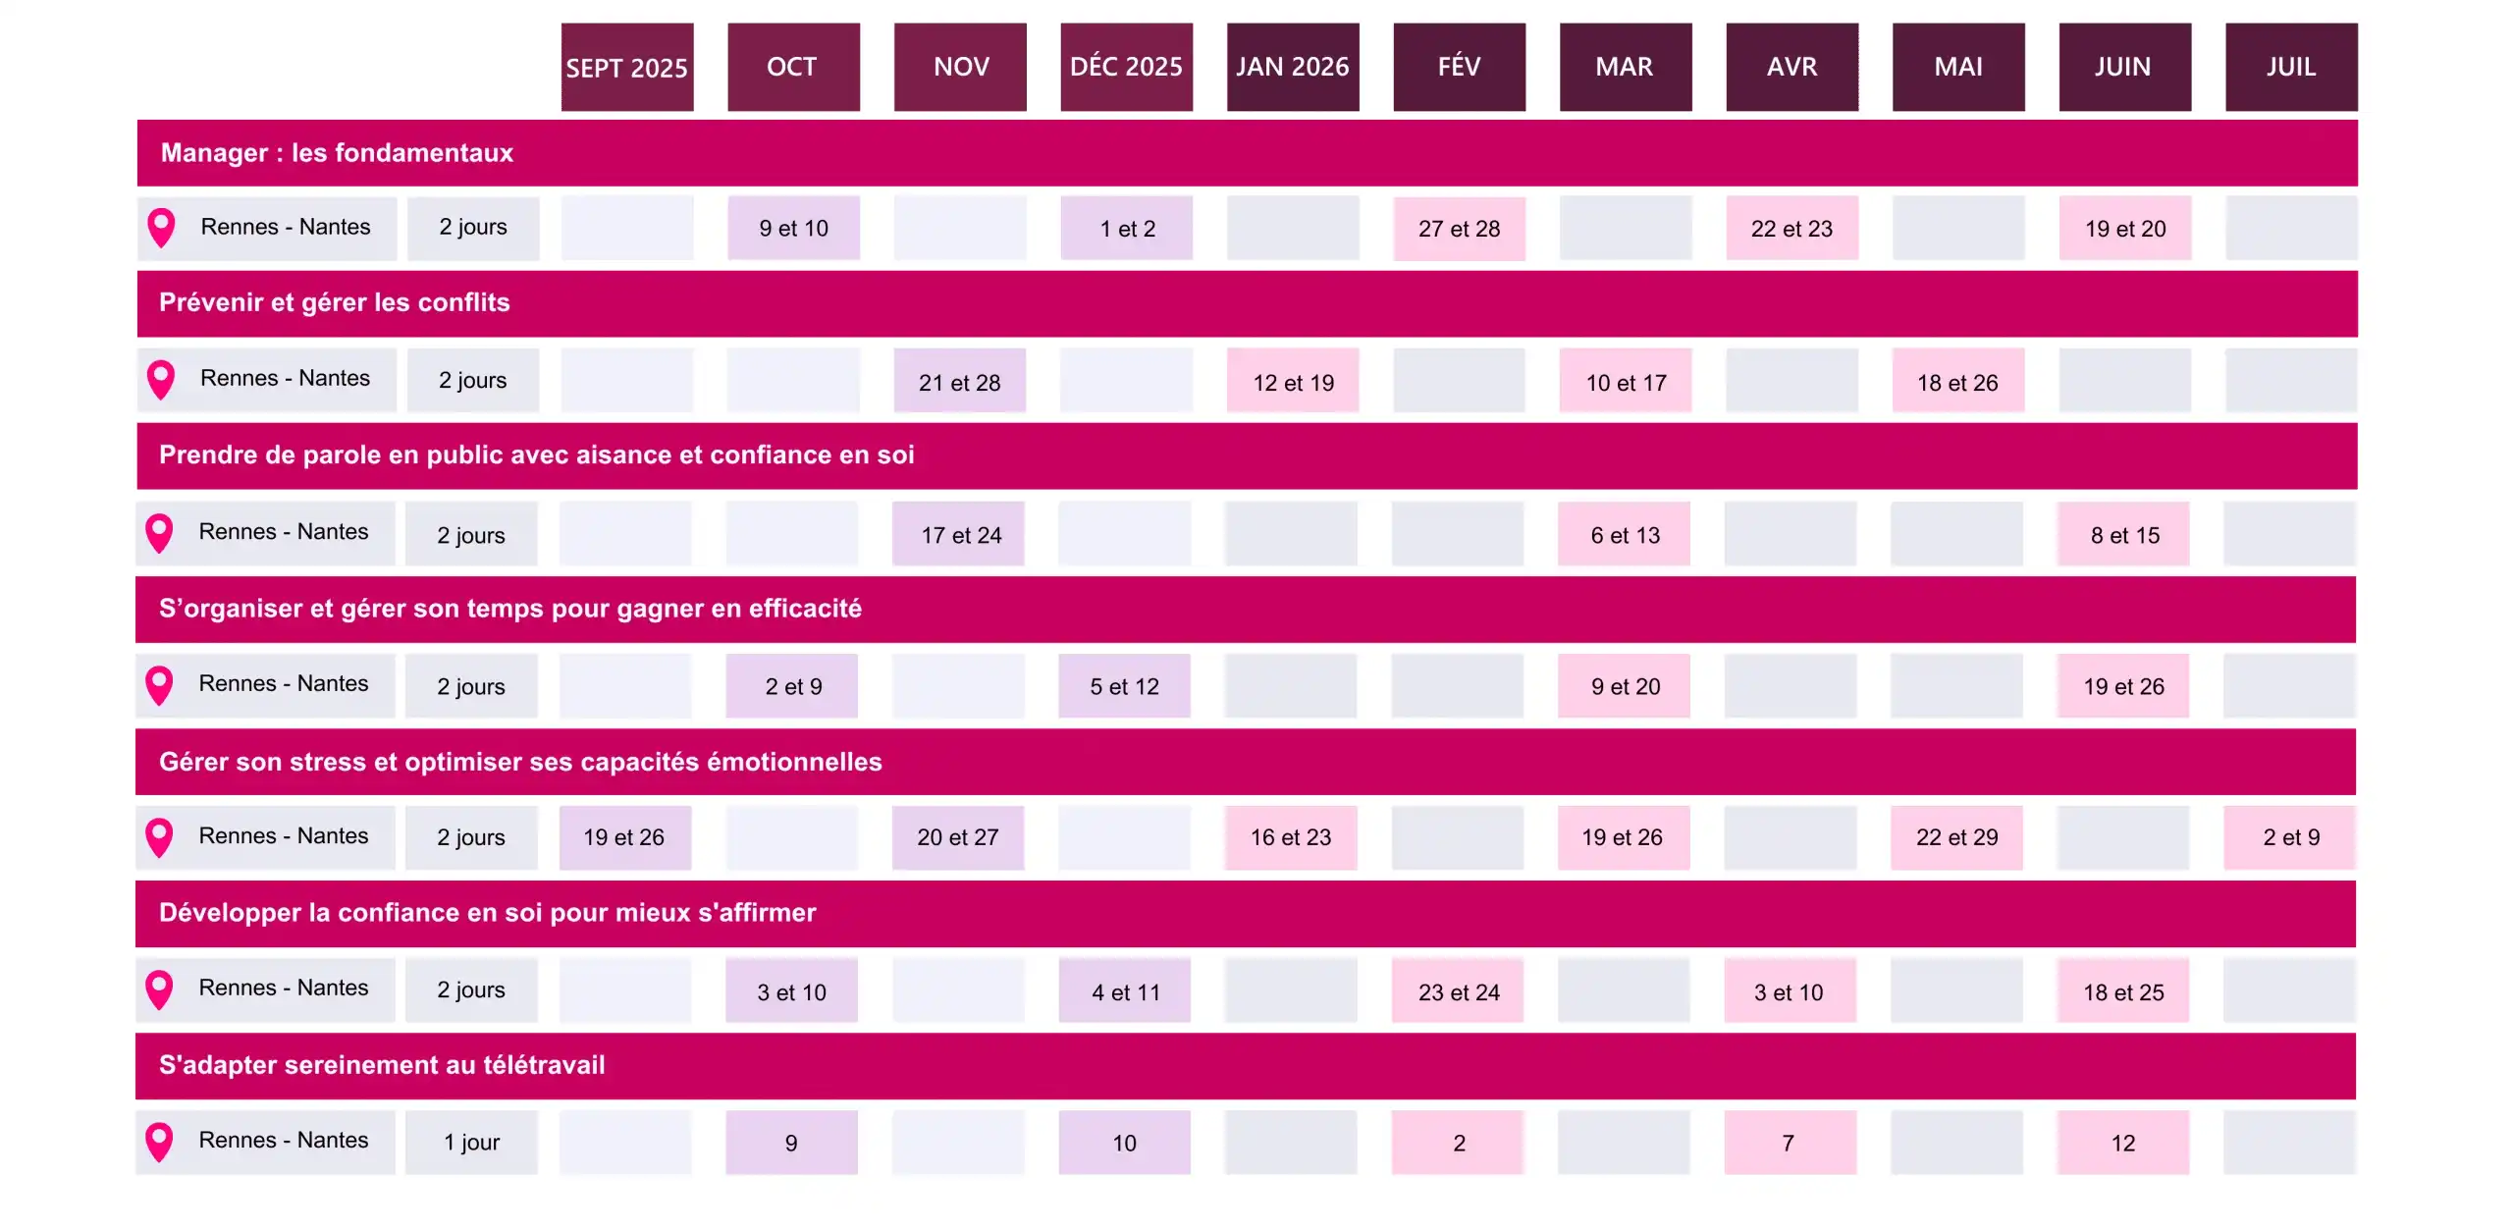The height and width of the screenshot is (1229, 2513).
Task: Click the location pin under Développer la confiance en soi
Action: click(159, 989)
